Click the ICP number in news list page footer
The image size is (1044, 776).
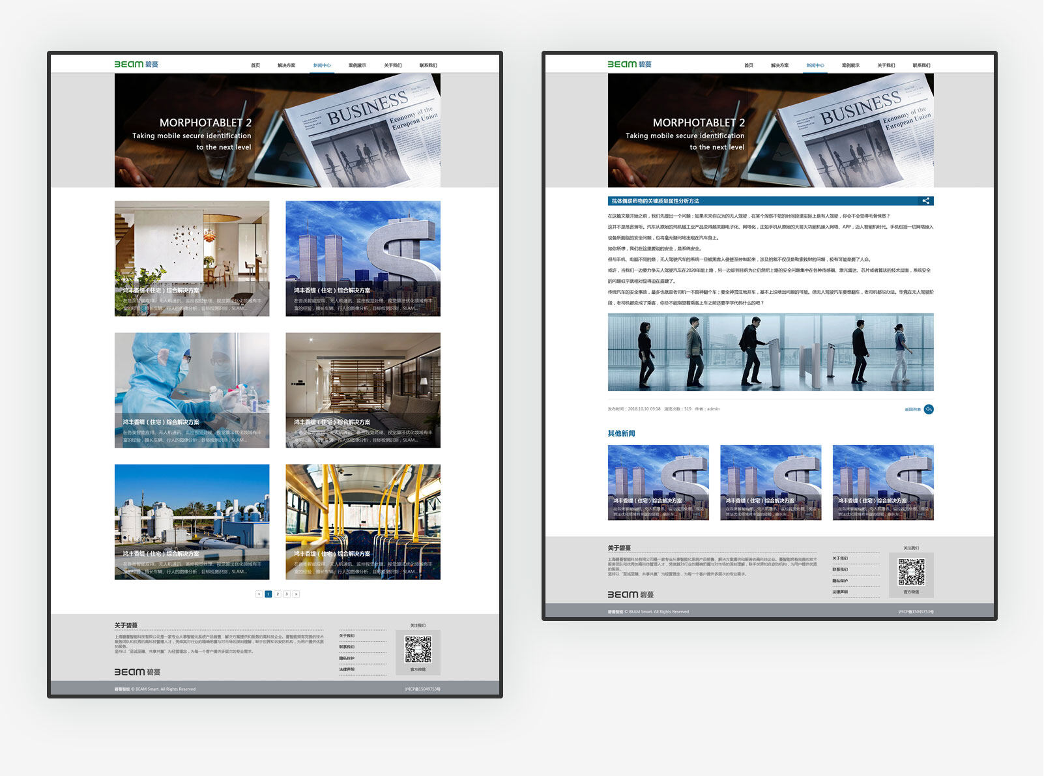[x=422, y=689]
